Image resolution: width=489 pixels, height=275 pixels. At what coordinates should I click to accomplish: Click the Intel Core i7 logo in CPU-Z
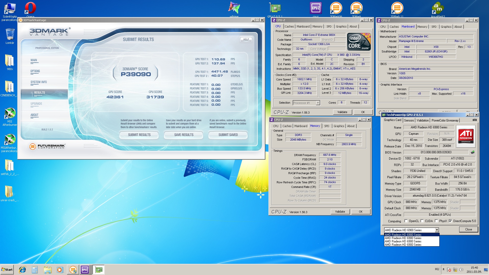(x=359, y=42)
